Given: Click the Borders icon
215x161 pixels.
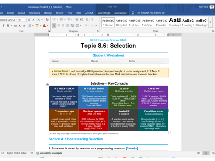Looking at the screenshot, I should pos(93,26).
